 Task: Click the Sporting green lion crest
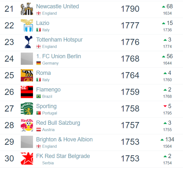pos(27,109)
